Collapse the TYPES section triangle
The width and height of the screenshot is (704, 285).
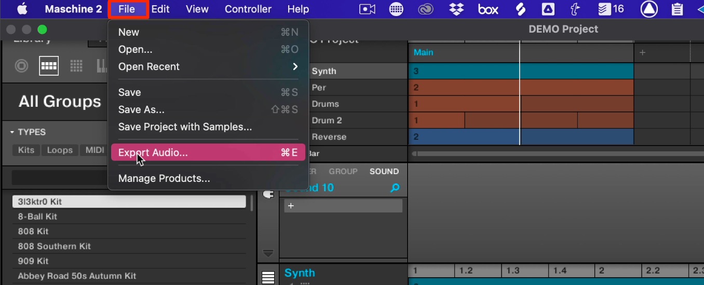[12, 132]
